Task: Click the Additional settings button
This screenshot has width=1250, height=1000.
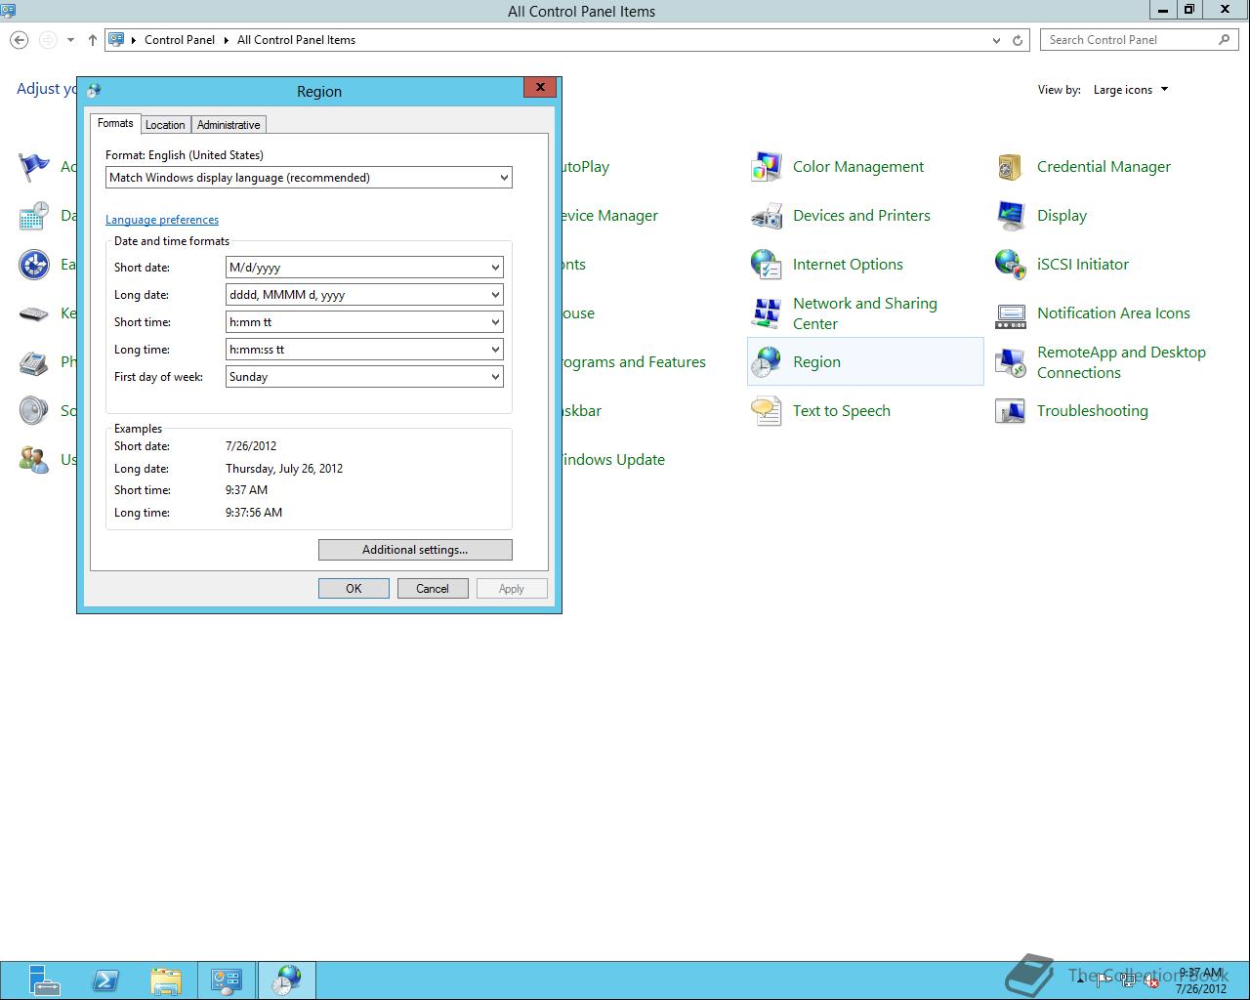Action: coord(415,550)
